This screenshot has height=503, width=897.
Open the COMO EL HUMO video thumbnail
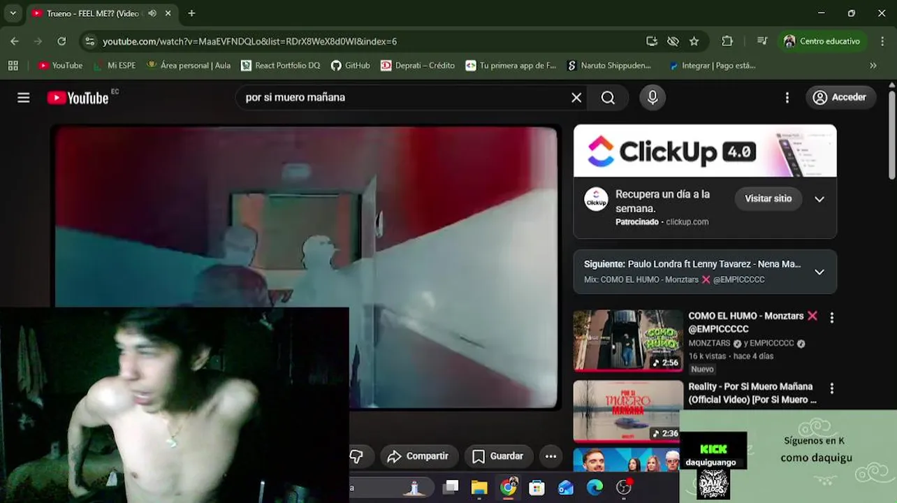(628, 340)
